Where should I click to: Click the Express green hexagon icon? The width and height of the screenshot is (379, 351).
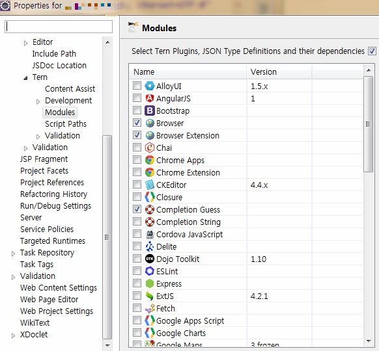150,283
